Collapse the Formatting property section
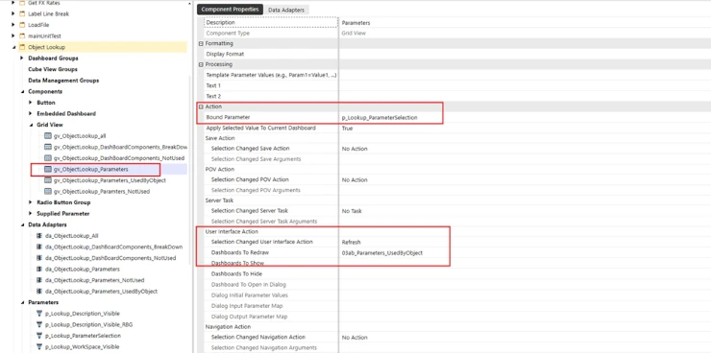Image resolution: width=711 pixels, height=353 pixels. tap(201, 43)
